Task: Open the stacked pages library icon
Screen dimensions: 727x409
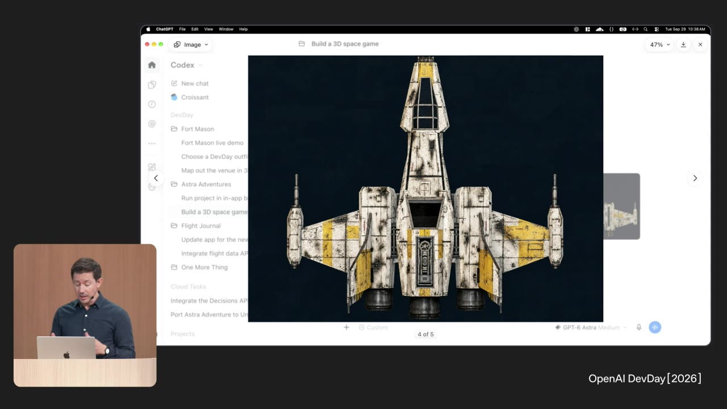Action: point(152,85)
